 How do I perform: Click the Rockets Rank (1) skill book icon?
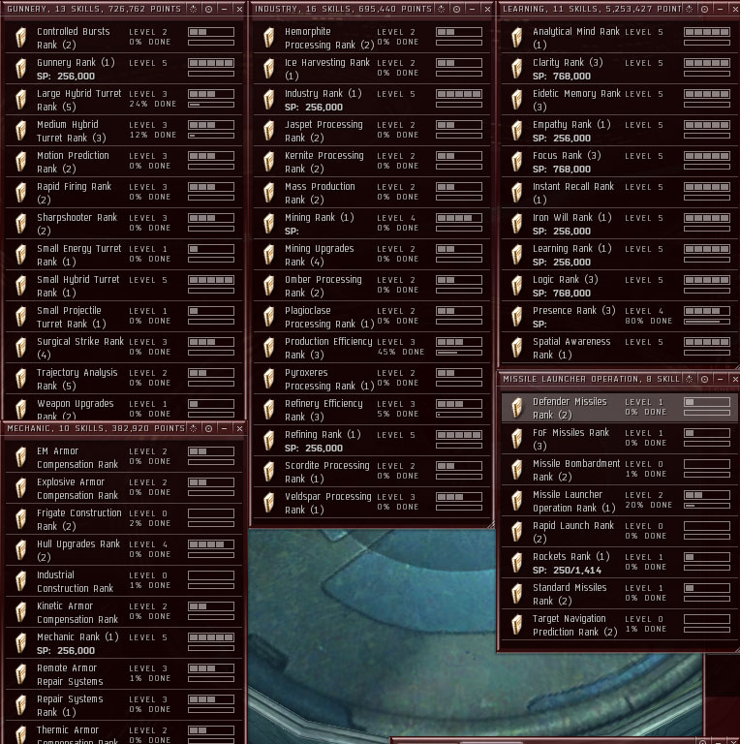517,563
